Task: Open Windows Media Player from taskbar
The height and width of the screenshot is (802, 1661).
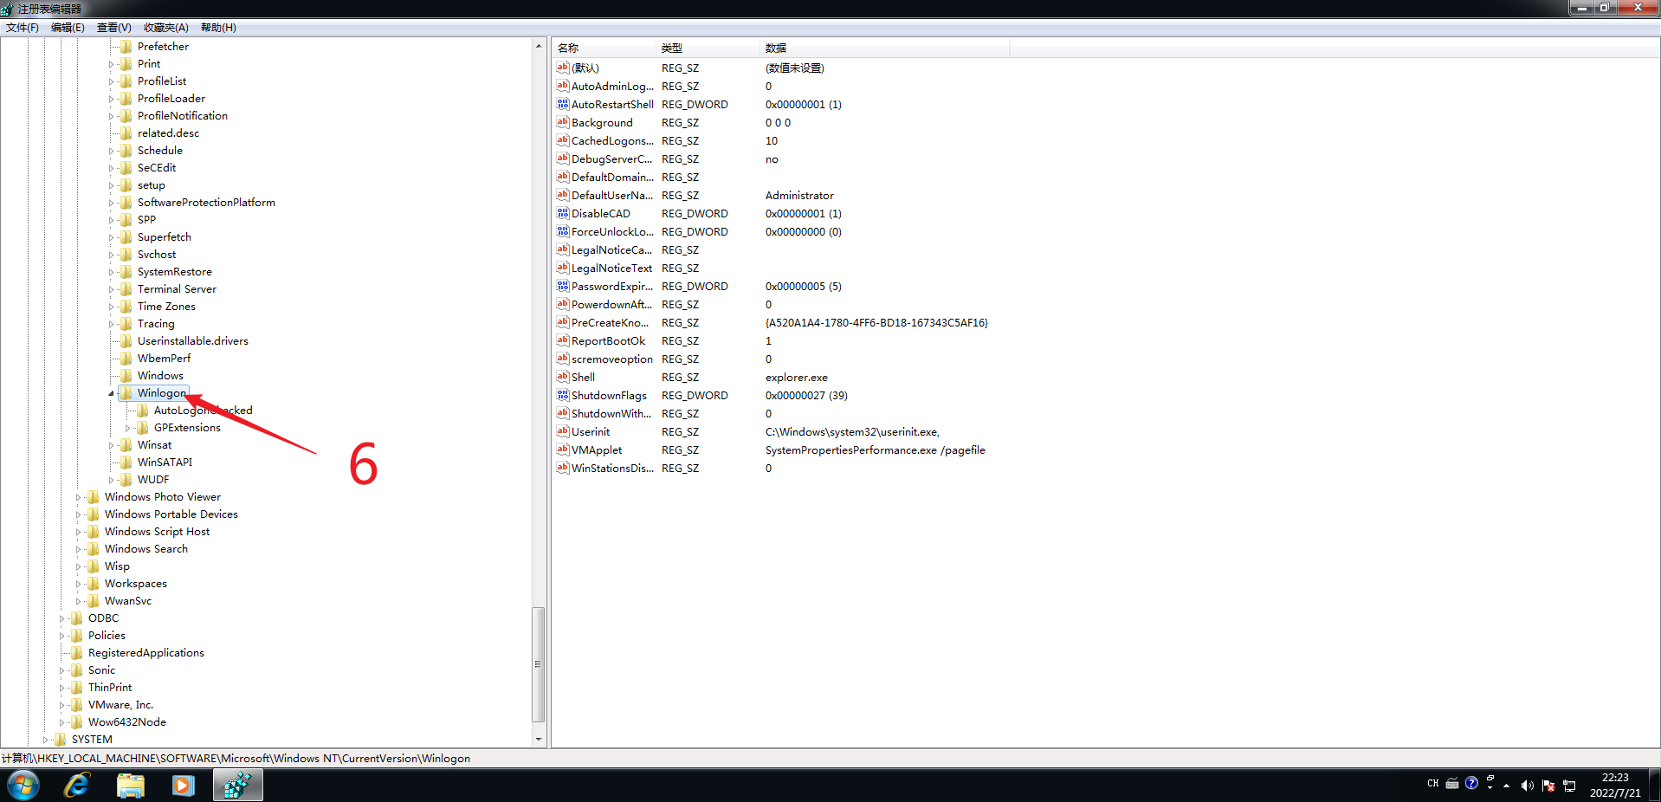Action: pyautogui.click(x=184, y=786)
